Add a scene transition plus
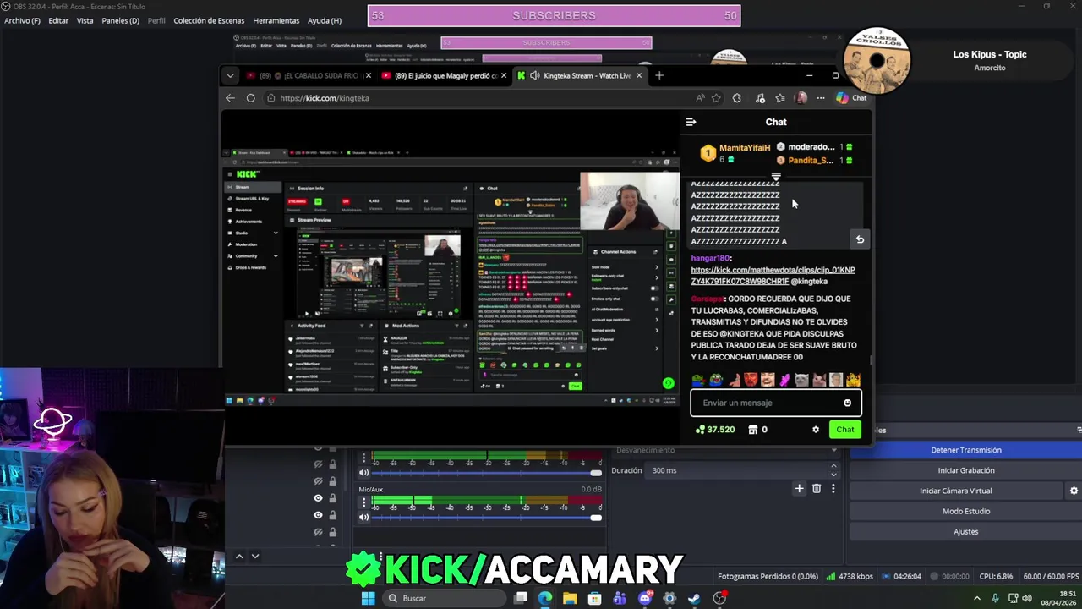 pos(799,488)
